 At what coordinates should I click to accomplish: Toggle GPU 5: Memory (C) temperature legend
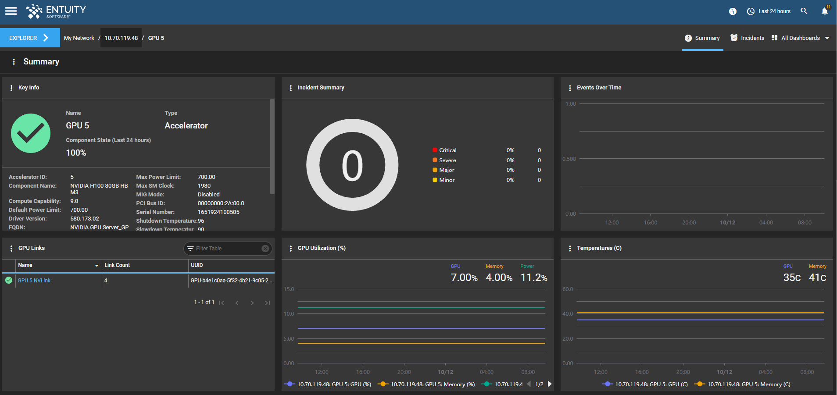(743, 384)
